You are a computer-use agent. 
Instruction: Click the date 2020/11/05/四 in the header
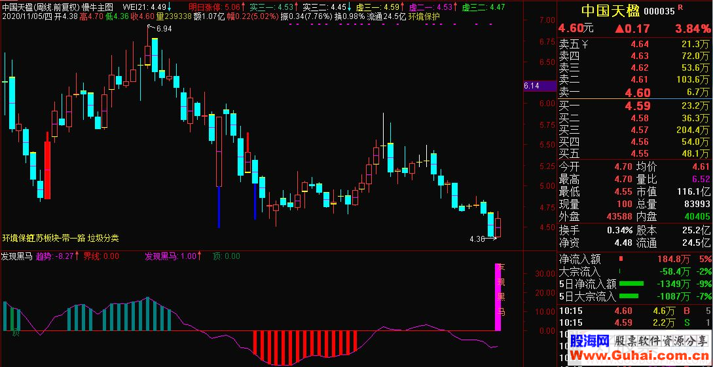(x=27, y=16)
